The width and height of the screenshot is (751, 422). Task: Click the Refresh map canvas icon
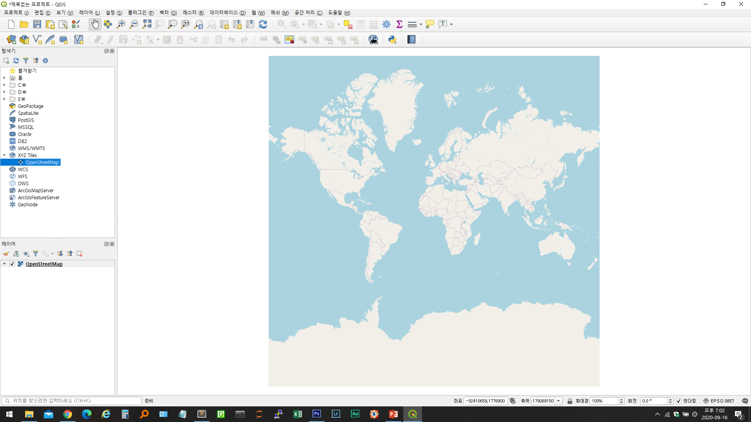point(263,24)
